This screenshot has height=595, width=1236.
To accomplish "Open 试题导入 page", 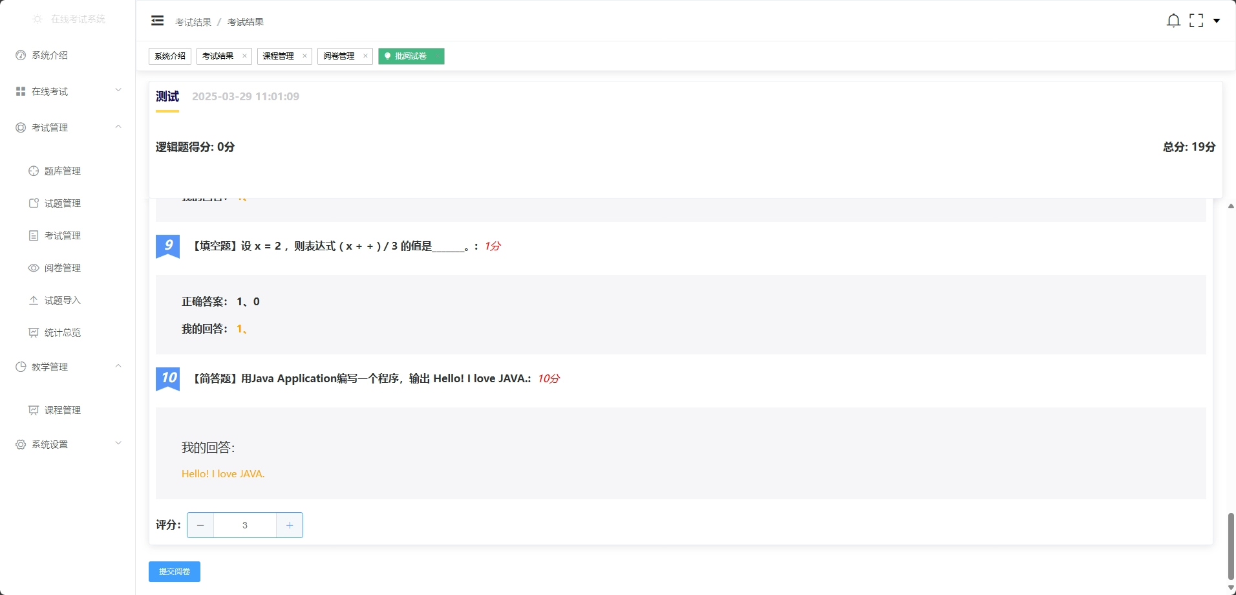I will coord(68,300).
